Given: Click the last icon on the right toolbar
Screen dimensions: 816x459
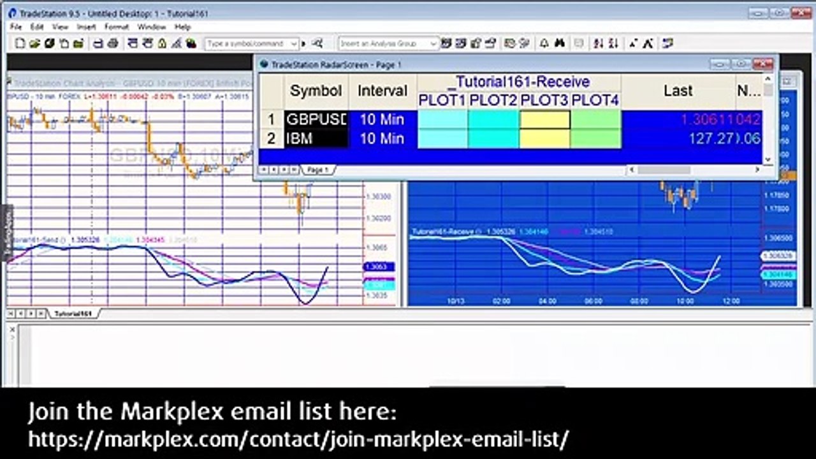Looking at the screenshot, I should (667, 43).
